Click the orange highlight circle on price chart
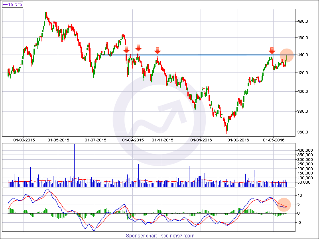 pos(286,55)
